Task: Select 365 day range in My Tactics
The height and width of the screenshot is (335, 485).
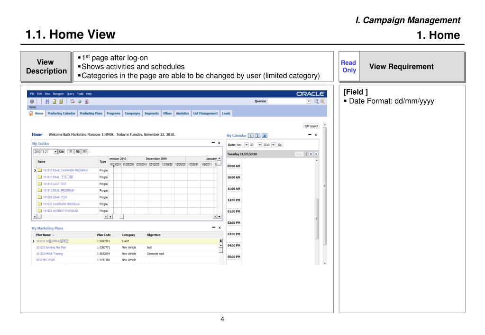Action: (x=84, y=151)
